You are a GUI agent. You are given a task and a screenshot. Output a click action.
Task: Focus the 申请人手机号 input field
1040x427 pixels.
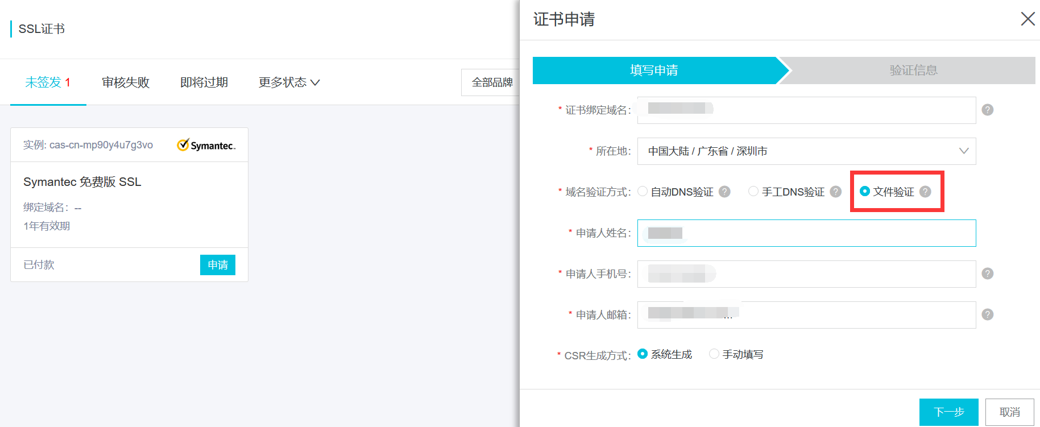[806, 274]
